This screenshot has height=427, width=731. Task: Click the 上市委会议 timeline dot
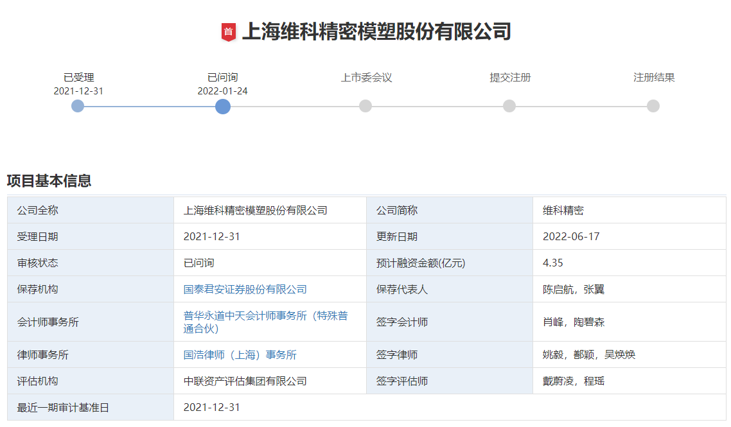pyautogui.click(x=365, y=106)
